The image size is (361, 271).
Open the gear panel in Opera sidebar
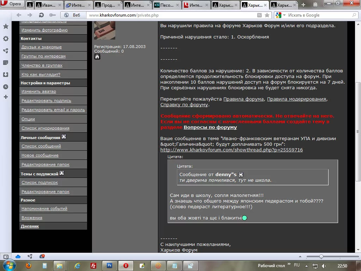coord(6,38)
